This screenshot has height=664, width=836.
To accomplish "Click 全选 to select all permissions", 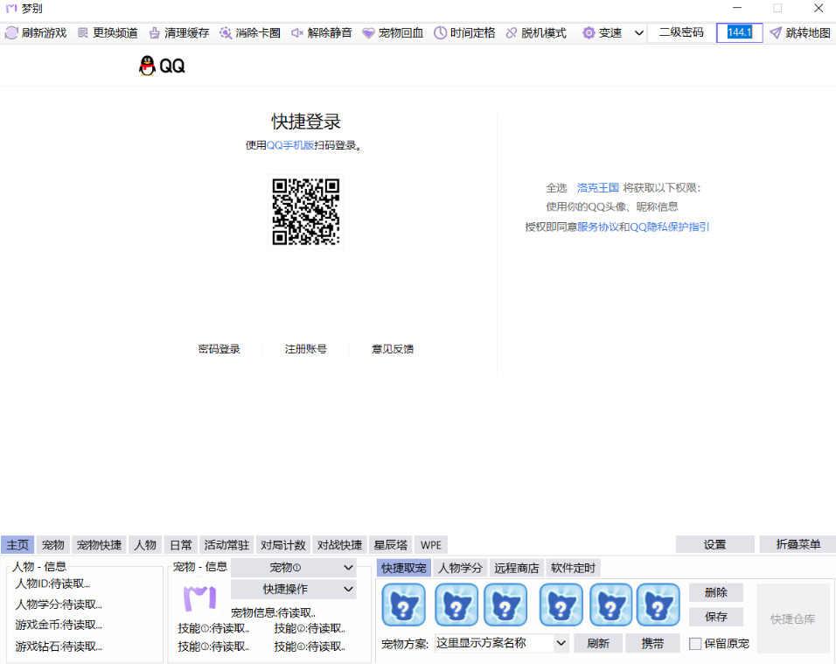I will click(x=557, y=187).
